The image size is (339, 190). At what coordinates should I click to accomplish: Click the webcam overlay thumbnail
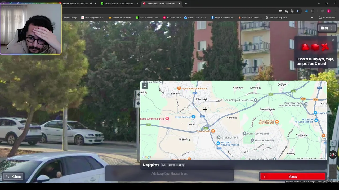click(31, 28)
